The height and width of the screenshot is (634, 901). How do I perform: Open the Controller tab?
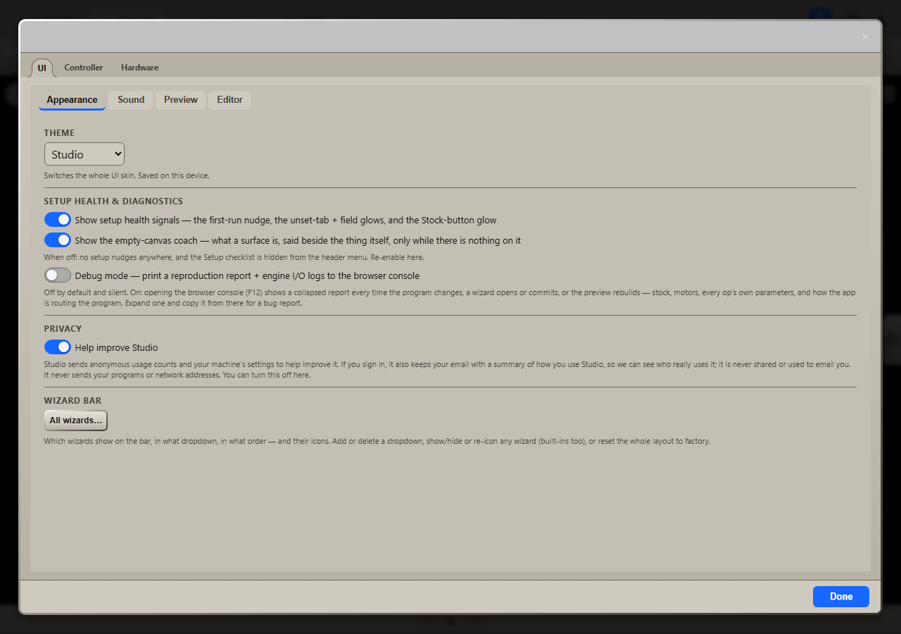click(84, 68)
